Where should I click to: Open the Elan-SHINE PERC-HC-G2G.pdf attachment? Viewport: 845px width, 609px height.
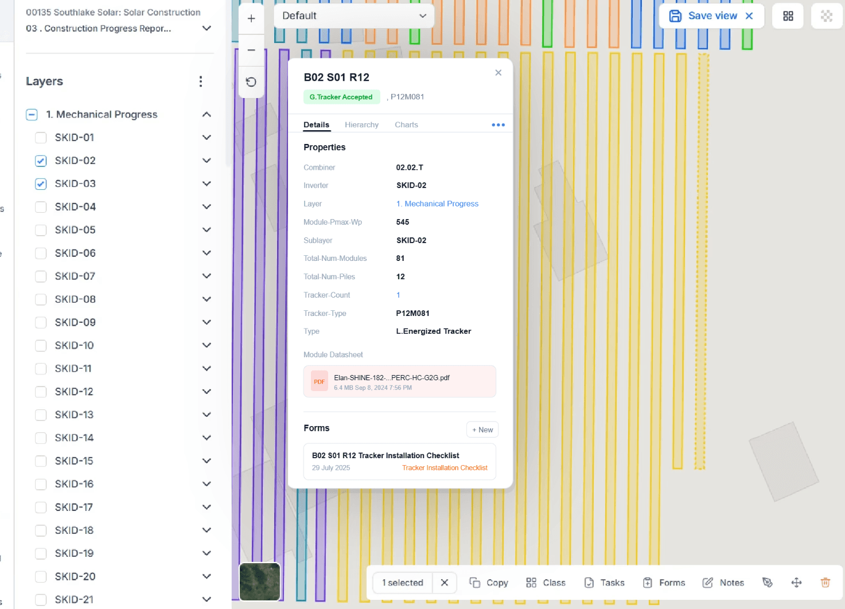click(400, 381)
